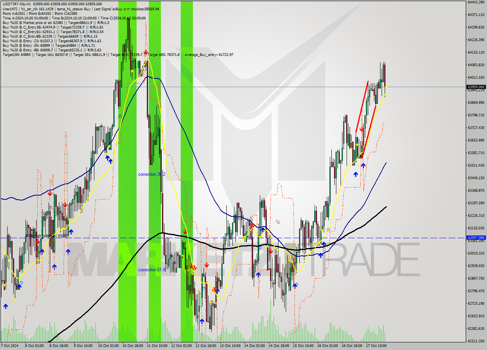Click the 'Line:1472' indicator status line
This screenshot has width=487, height=350.
point(81,9)
